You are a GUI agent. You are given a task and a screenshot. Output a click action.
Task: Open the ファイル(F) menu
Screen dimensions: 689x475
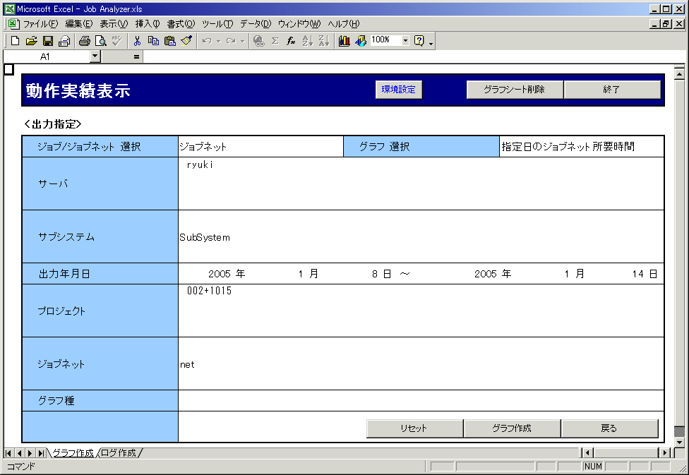pos(40,24)
